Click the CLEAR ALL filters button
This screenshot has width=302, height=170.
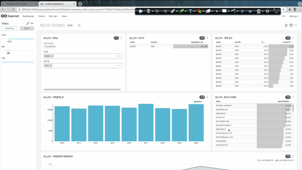pyautogui.click(x=9, y=29)
